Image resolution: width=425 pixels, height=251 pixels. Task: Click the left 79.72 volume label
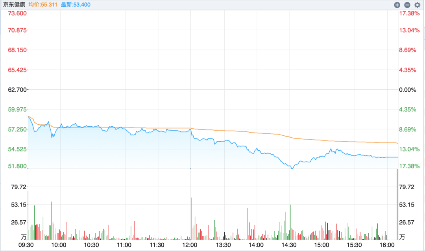[x=19, y=187]
